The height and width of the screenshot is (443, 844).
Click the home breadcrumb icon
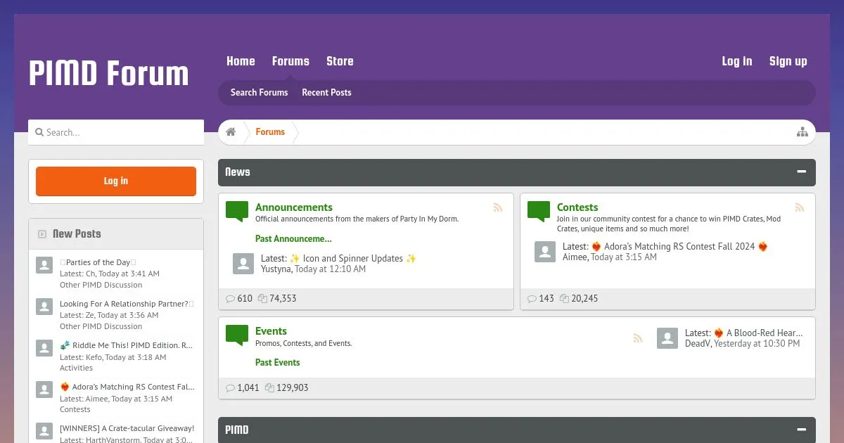point(231,132)
